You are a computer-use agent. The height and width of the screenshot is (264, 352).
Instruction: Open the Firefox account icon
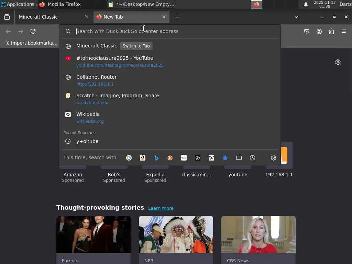(319, 31)
